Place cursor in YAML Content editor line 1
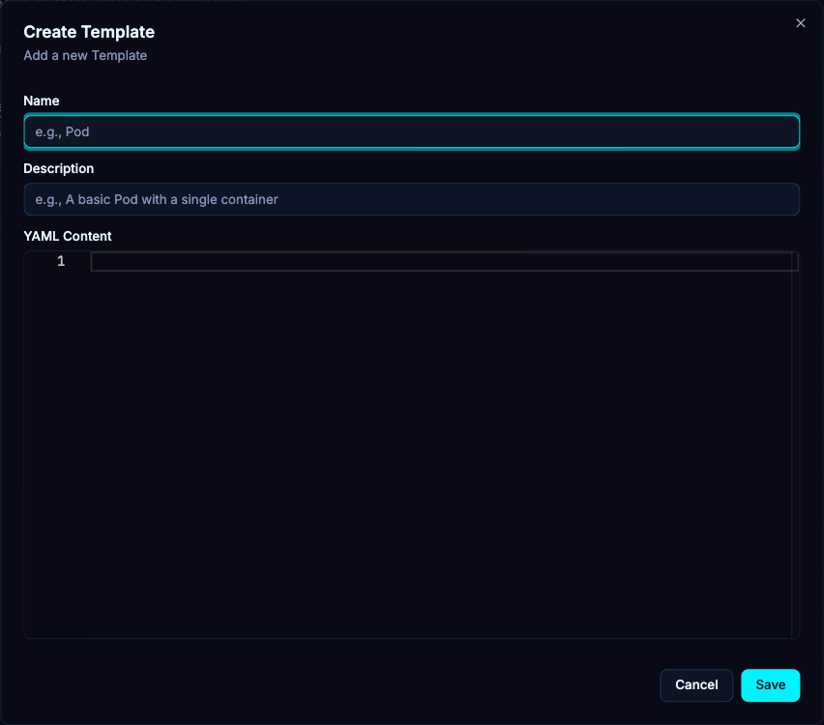The width and height of the screenshot is (824, 725). point(444,262)
